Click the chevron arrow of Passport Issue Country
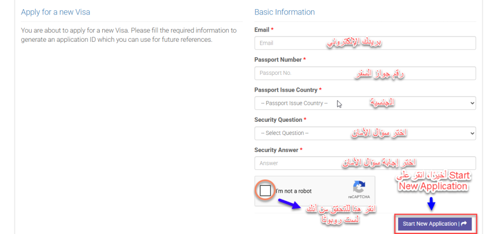This screenshot has height=234, width=498. click(472, 103)
